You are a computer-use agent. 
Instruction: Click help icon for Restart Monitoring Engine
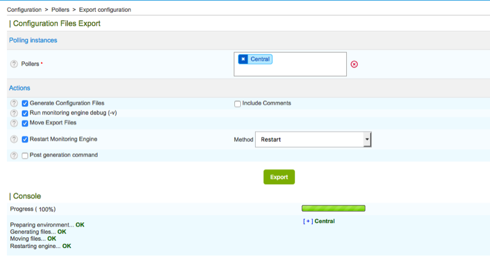pyautogui.click(x=14, y=139)
